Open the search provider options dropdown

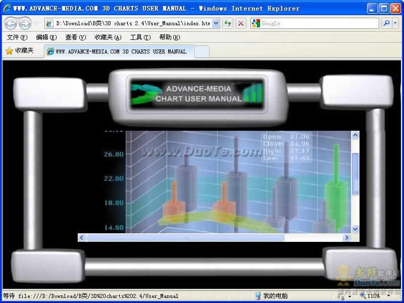[x=395, y=23]
